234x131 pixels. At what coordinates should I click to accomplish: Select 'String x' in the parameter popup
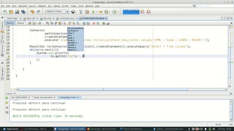click(x=72, y=47)
